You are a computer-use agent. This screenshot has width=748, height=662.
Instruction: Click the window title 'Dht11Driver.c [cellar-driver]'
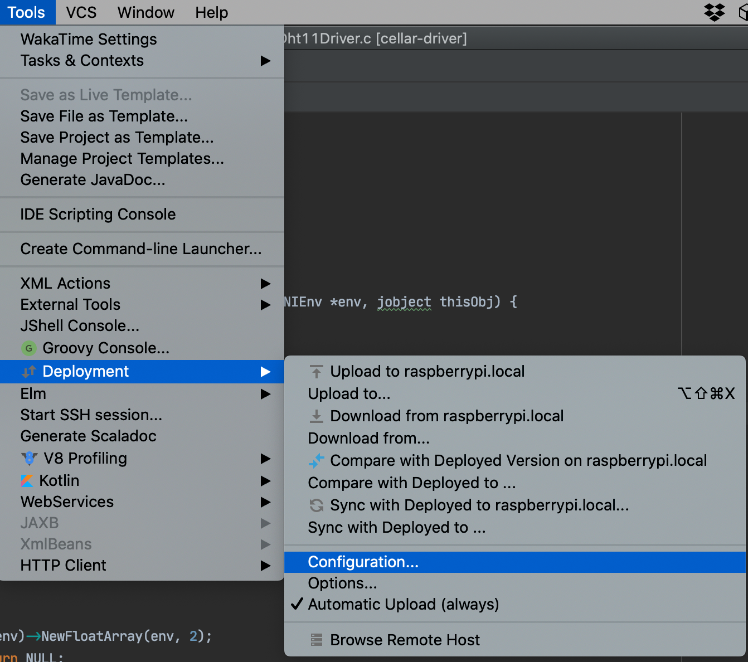pos(376,38)
